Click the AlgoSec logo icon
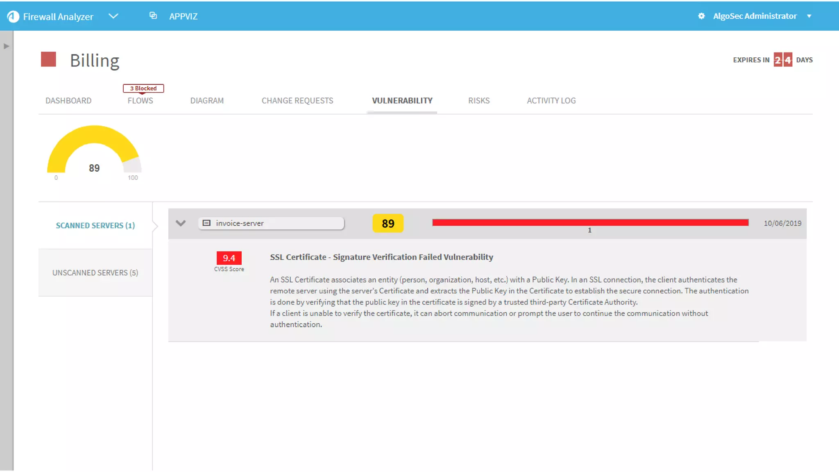 [x=13, y=16]
